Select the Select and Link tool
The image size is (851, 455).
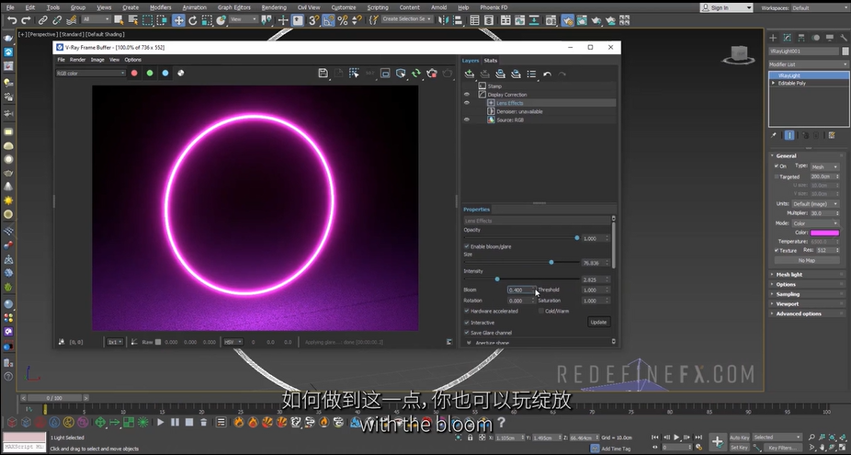coord(42,20)
